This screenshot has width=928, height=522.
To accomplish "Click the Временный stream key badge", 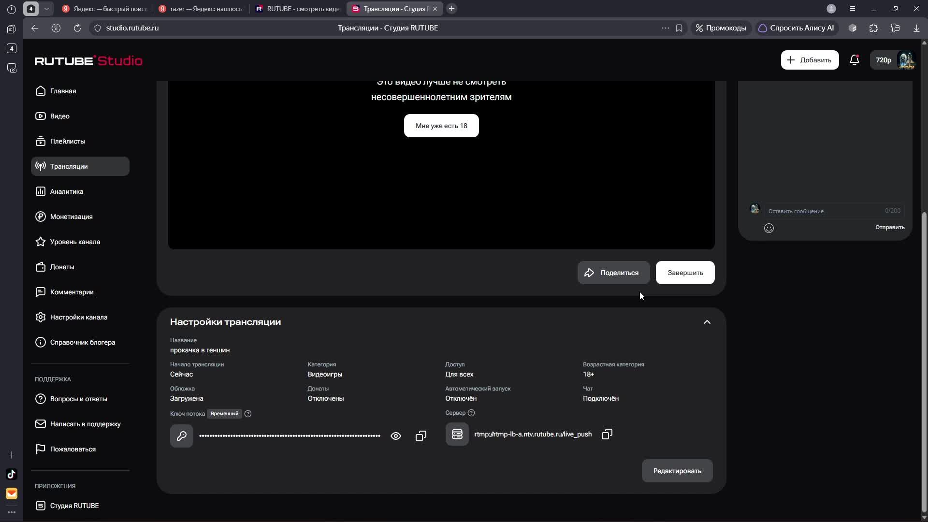I will coord(224,414).
